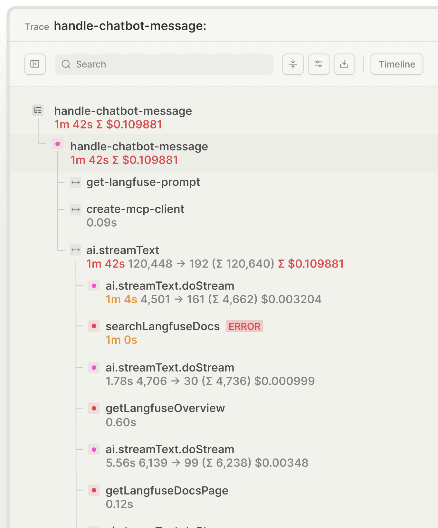Click the 0.12s duration under getLangfuseDocsPage

click(x=119, y=504)
